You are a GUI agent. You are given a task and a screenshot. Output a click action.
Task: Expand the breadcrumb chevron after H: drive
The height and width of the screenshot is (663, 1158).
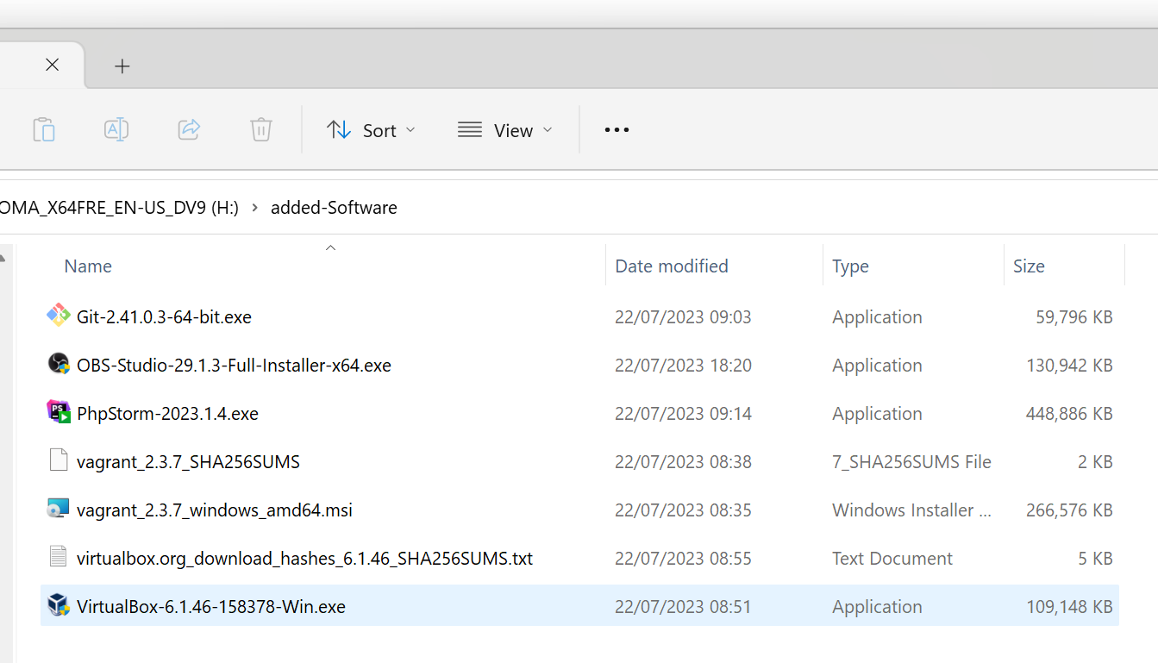(255, 208)
